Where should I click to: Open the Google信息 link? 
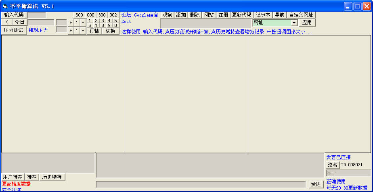click(x=146, y=15)
